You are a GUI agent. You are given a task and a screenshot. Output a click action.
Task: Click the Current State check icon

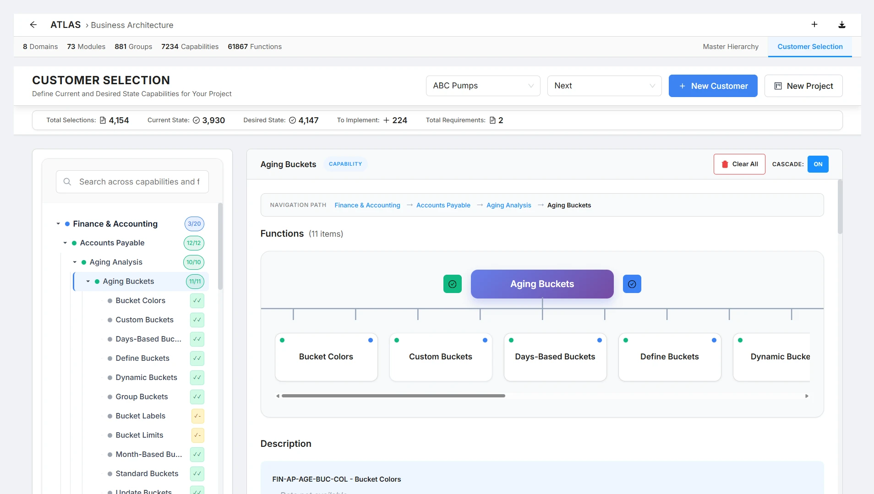coord(197,120)
